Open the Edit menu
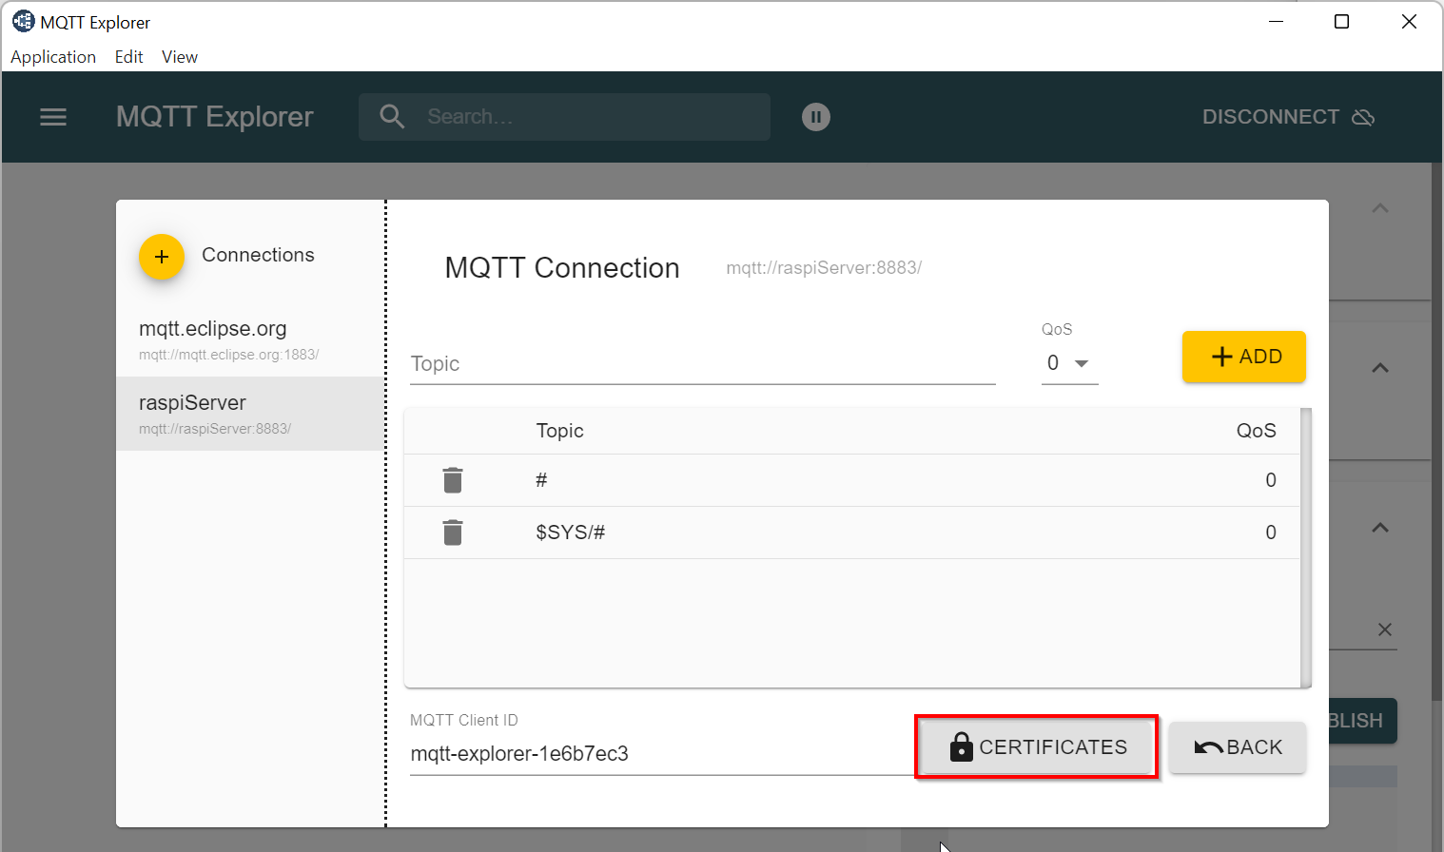Image resolution: width=1444 pixels, height=852 pixels. (128, 57)
